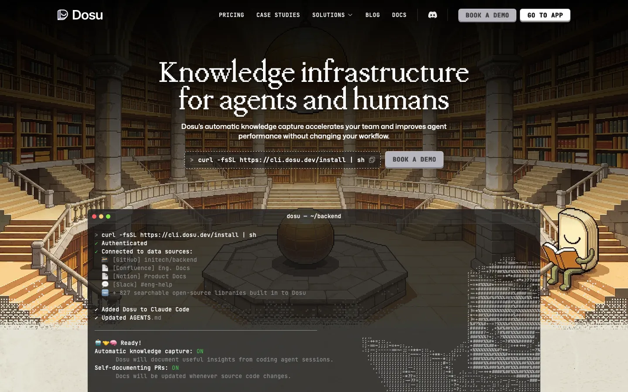Click "Automatic knowledge capture: ON" line

pyautogui.click(x=149, y=351)
